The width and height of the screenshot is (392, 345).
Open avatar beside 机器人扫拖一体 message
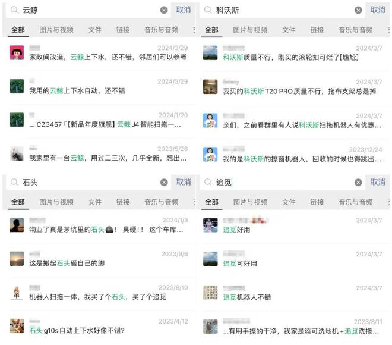(17, 292)
